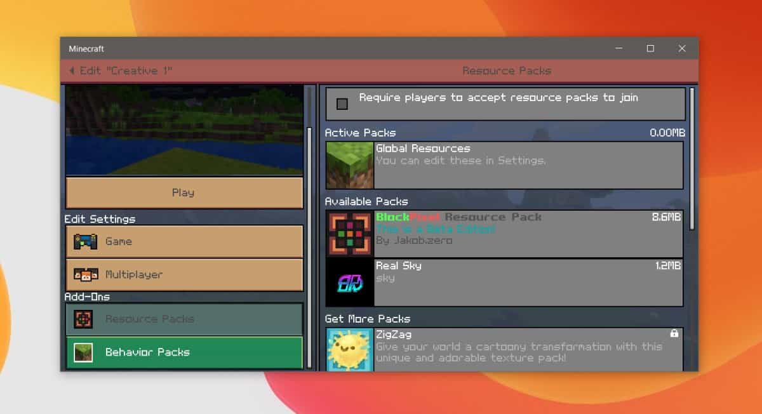The image size is (762, 414).
Task: Switch to the Multiplayer settings tab
Action: pos(184,274)
